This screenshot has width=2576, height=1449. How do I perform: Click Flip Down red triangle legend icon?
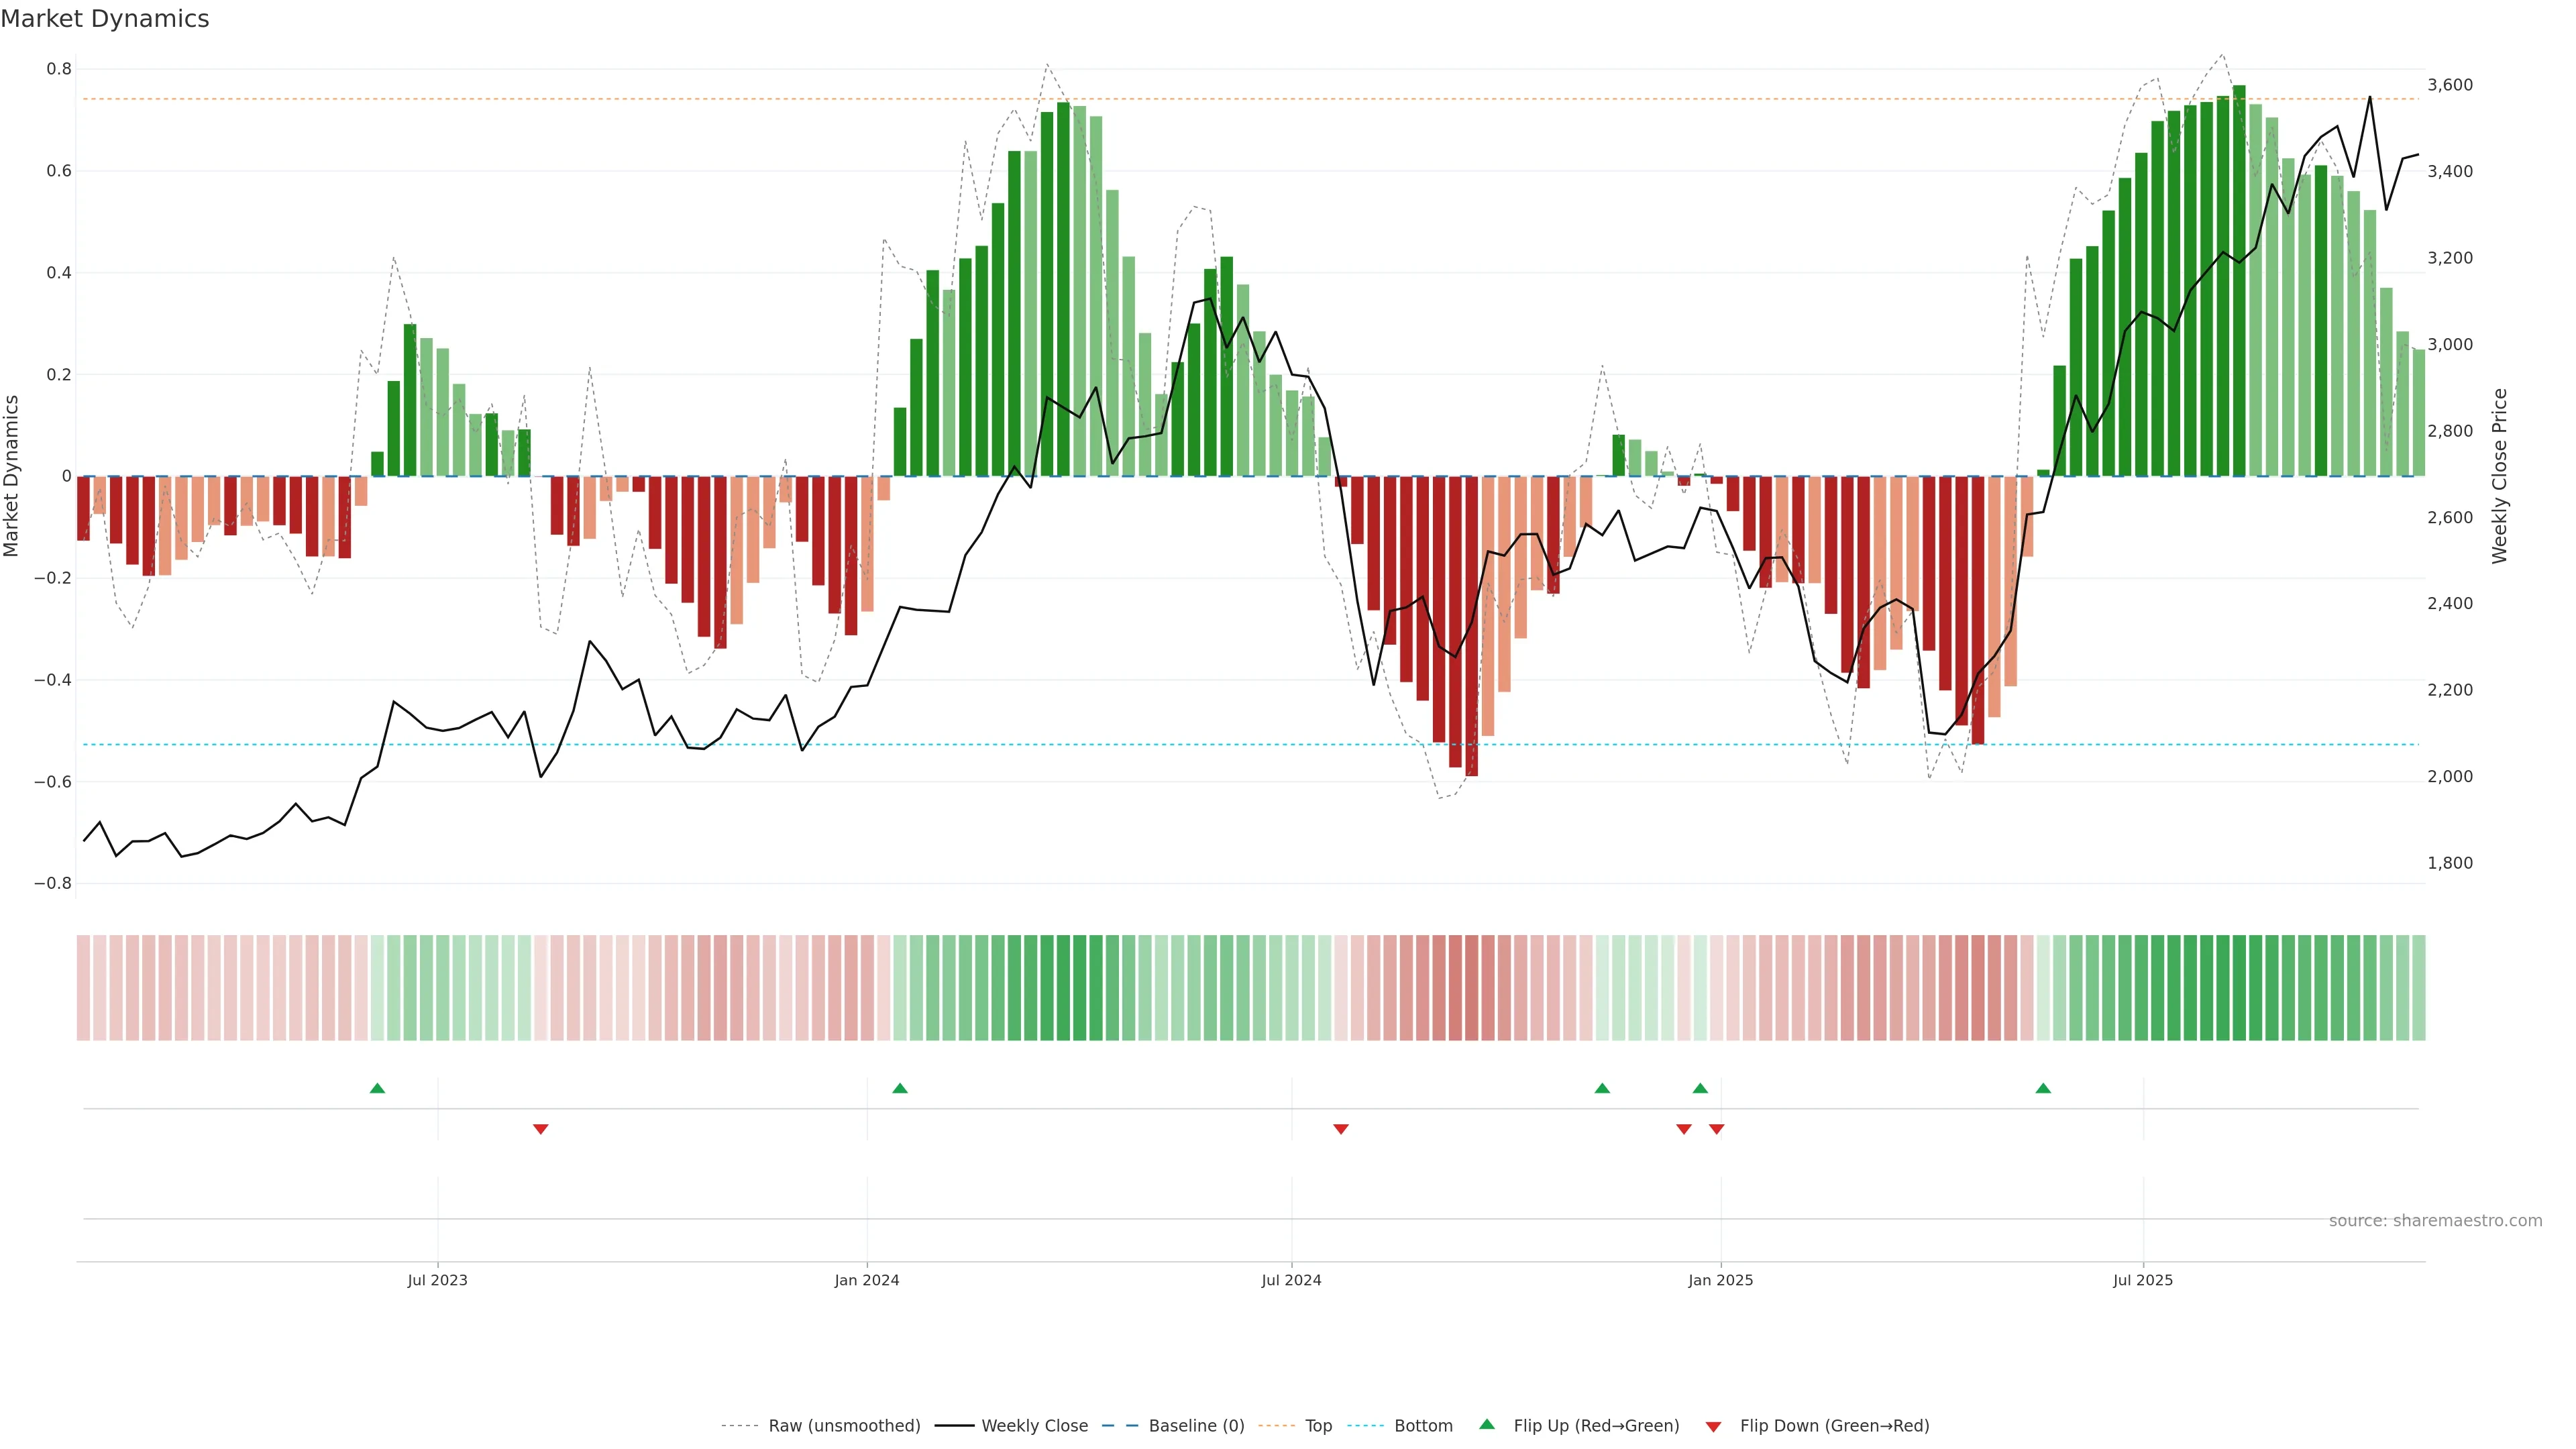pos(1713,1426)
